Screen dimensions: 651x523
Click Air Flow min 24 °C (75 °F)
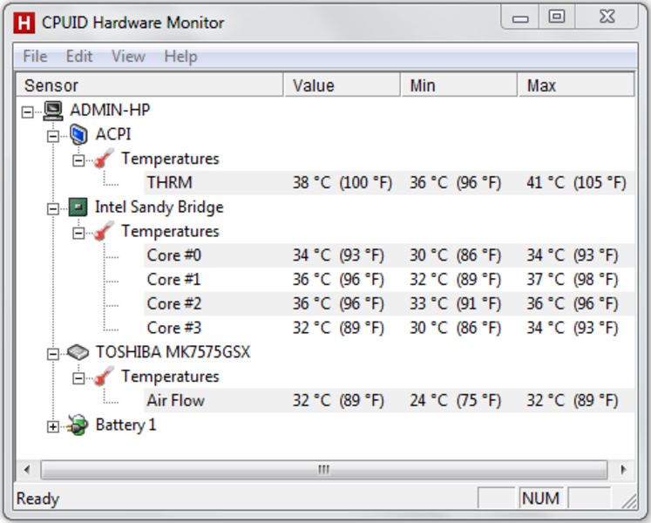(456, 401)
